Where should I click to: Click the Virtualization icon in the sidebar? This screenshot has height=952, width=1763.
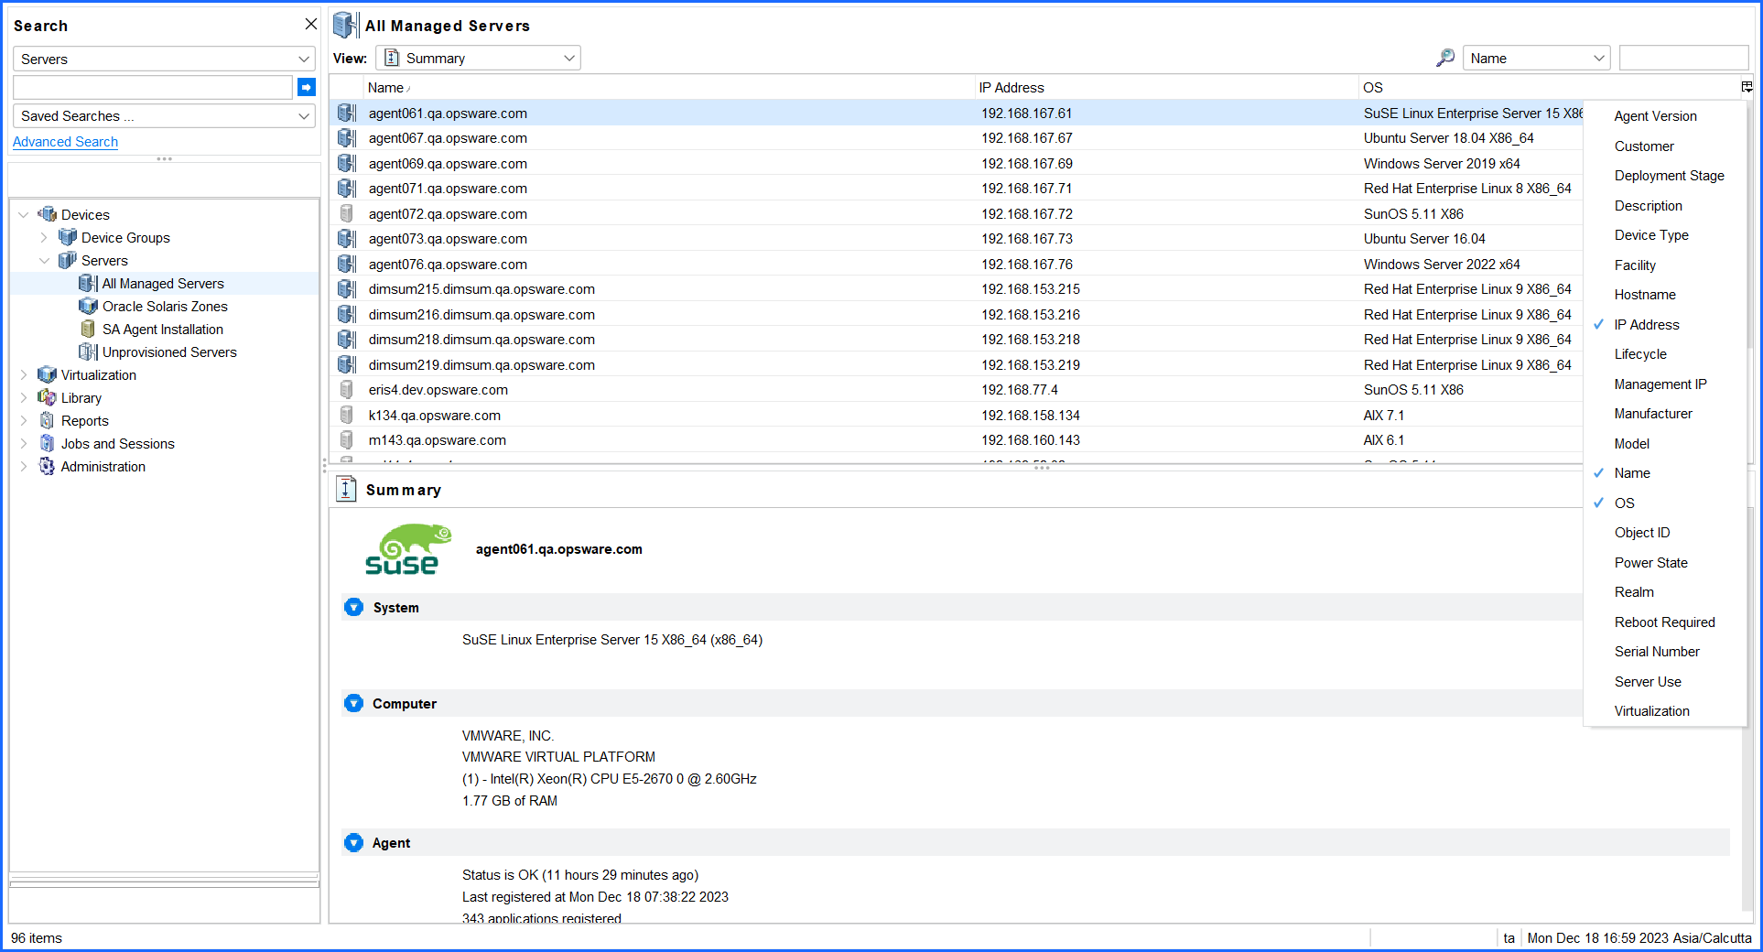(47, 374)
